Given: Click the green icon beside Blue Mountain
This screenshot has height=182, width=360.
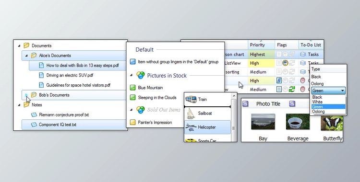Looking at the screenshot, I should [x=132, y=88].
